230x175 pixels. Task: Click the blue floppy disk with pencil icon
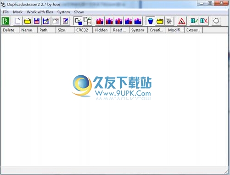[x=46, y=21]
